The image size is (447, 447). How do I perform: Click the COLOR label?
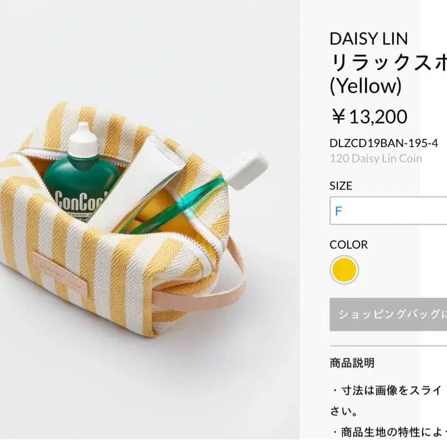[x=349, y=244]
